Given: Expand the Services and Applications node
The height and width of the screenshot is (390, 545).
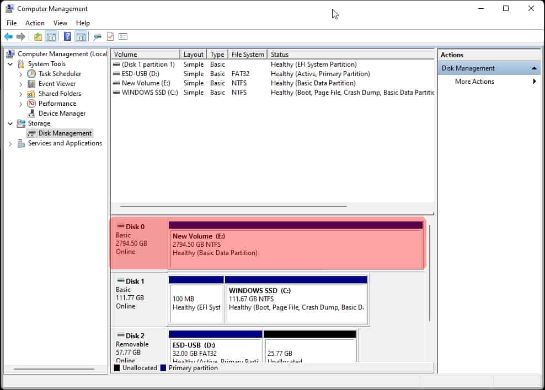Looking at the screenshot, I should [x=10, y=144].
